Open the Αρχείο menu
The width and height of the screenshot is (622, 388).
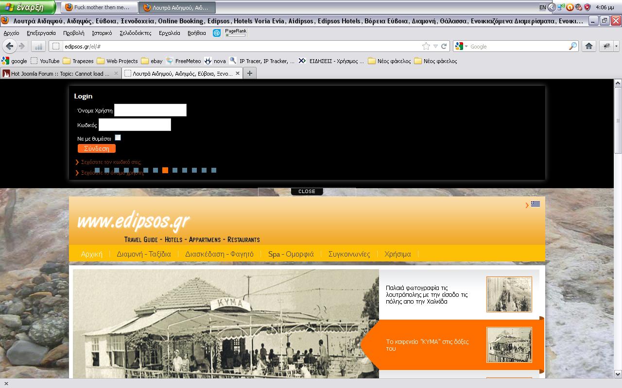[11, 33]
